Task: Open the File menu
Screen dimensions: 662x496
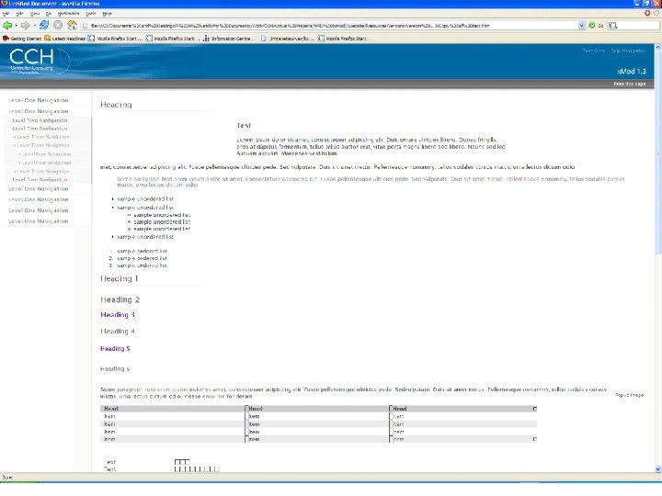Action: (6, 14)
